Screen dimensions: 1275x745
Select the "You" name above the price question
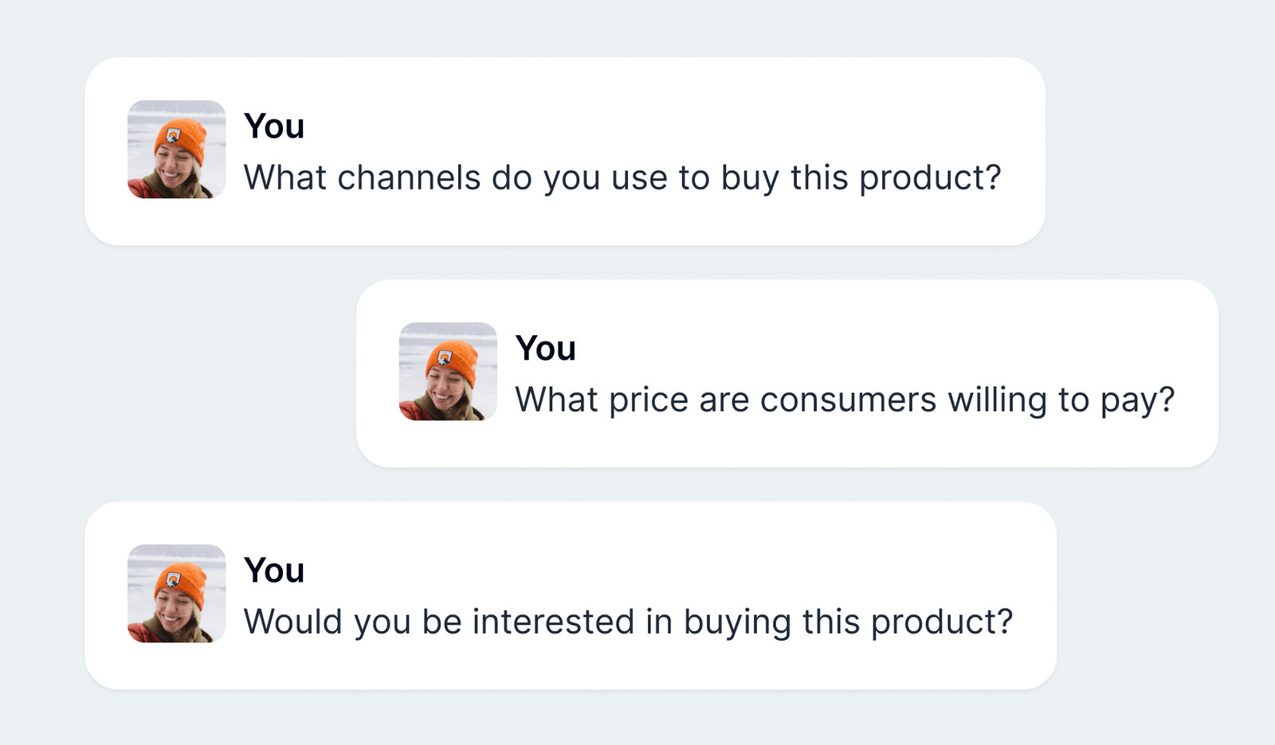(x=546, y=349)
